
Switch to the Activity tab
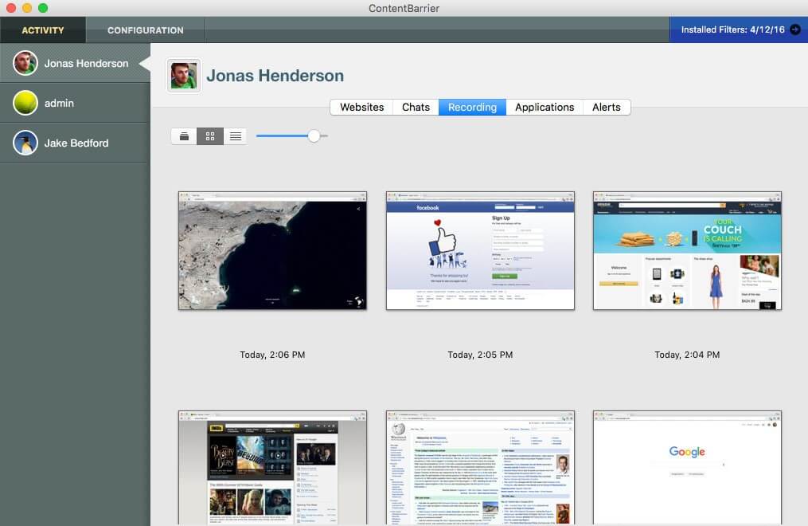(43, 30)
